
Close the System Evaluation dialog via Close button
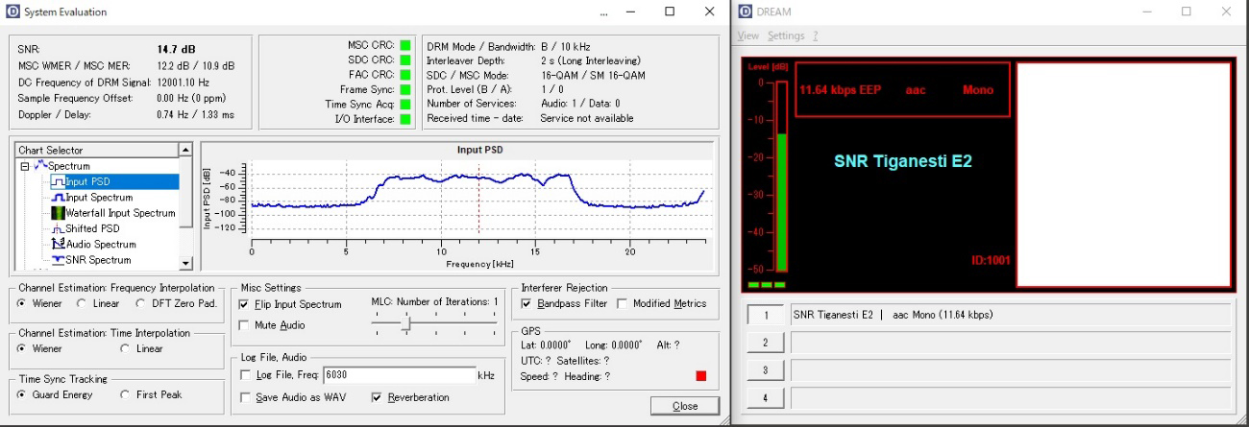point(685,406)
